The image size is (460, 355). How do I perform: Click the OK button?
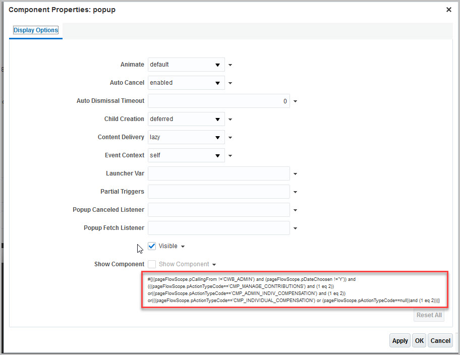point(419,341)
